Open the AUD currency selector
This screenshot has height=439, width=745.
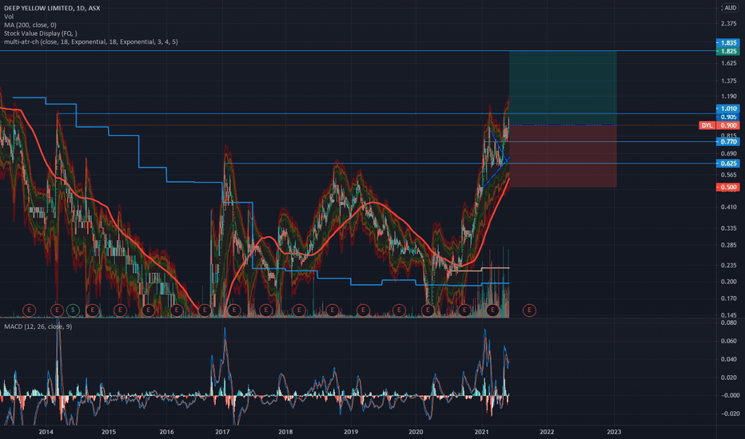[x=730, y=8]
